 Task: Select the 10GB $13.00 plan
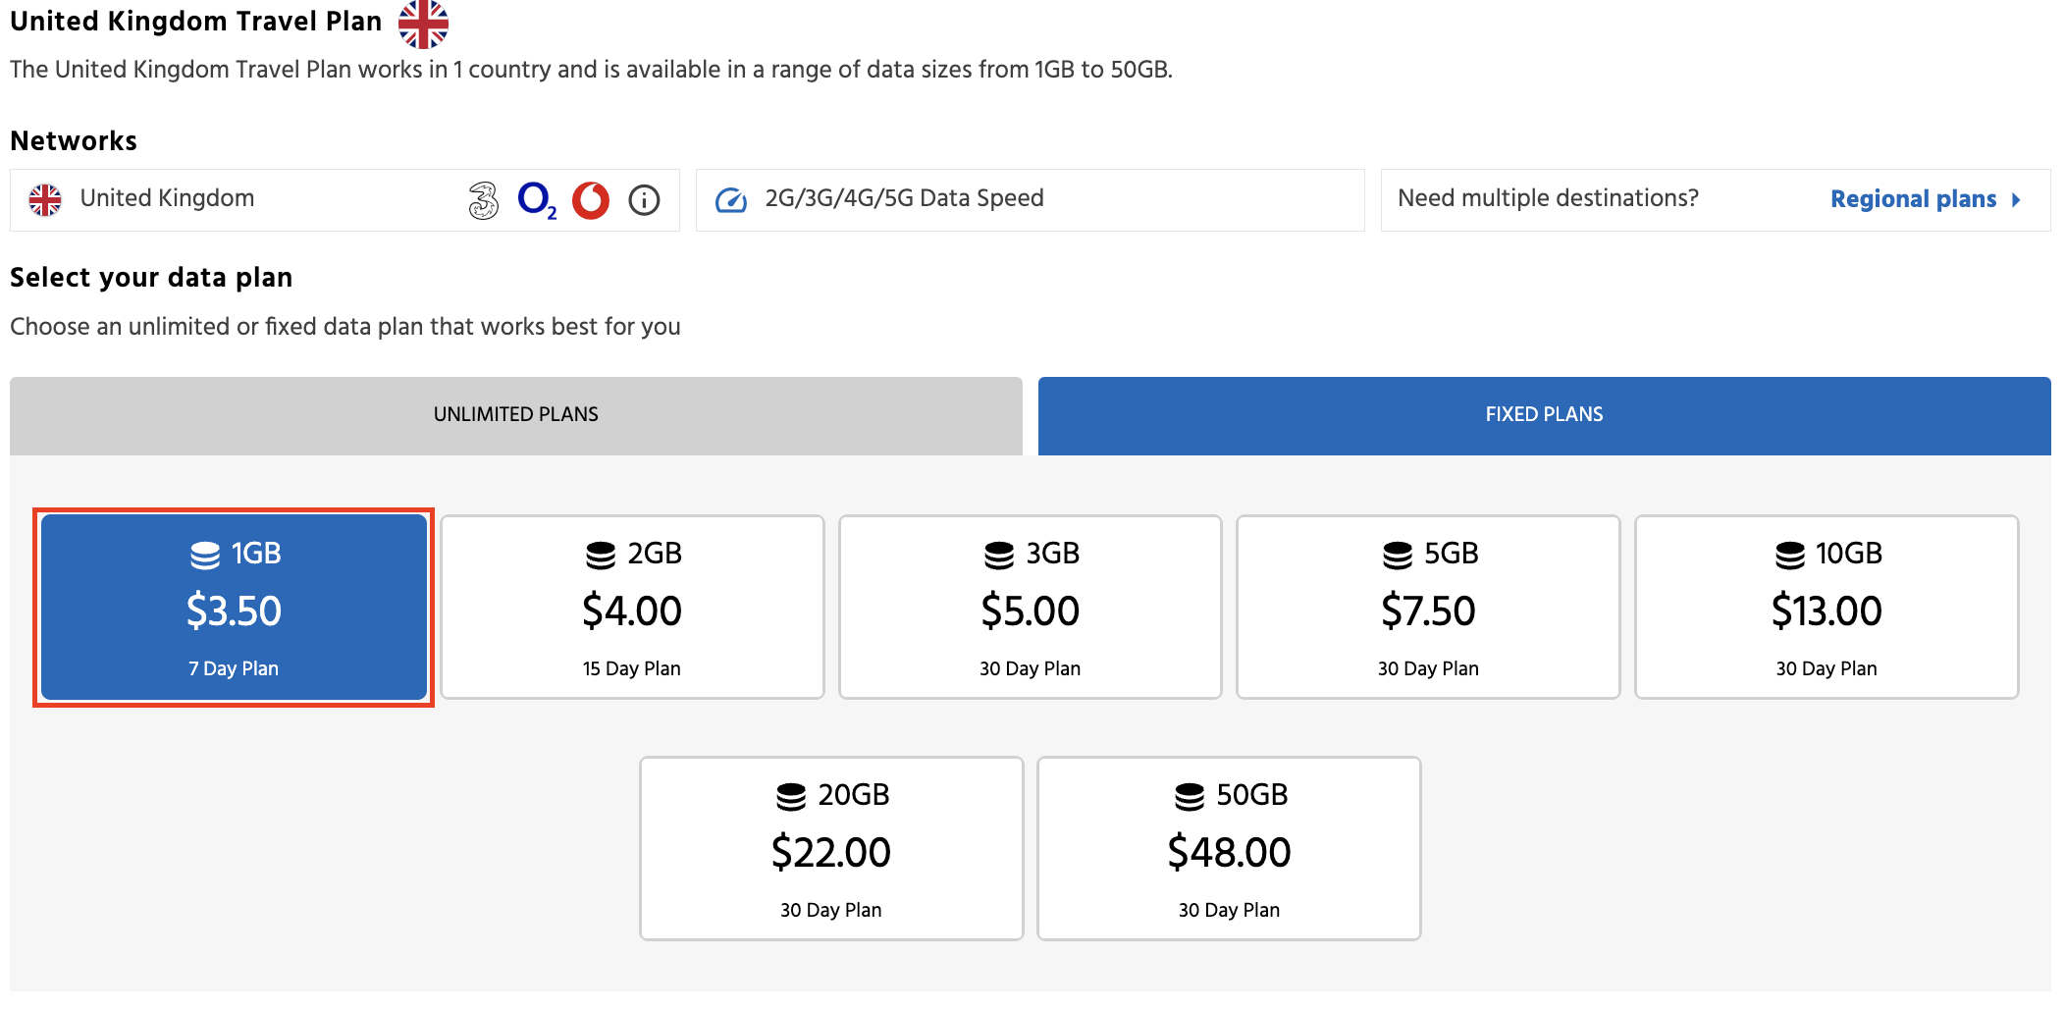(1827, 608)
